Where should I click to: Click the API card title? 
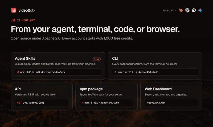pos(18,89)
